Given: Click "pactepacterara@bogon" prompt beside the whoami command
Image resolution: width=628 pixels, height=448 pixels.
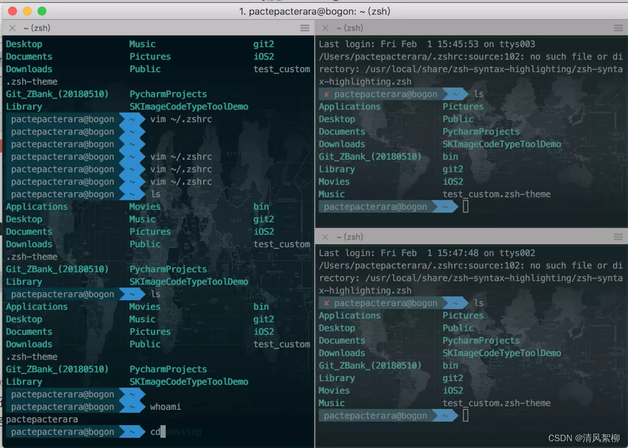Looking at the screenshot, I should tap(62, 407).
